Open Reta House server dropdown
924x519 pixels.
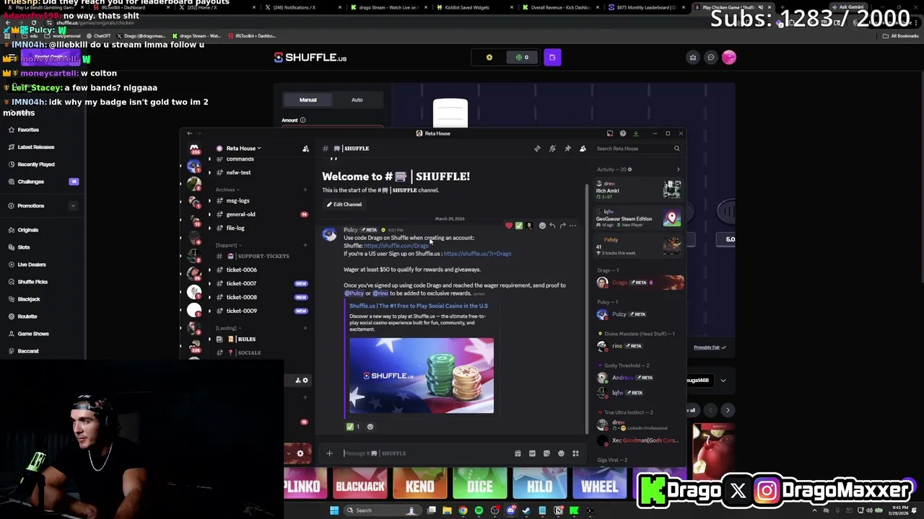click(x=244, y=148)
